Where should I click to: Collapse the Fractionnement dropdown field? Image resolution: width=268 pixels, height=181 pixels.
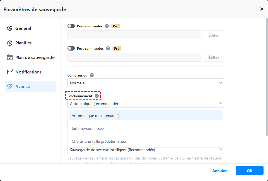(146, 103)
